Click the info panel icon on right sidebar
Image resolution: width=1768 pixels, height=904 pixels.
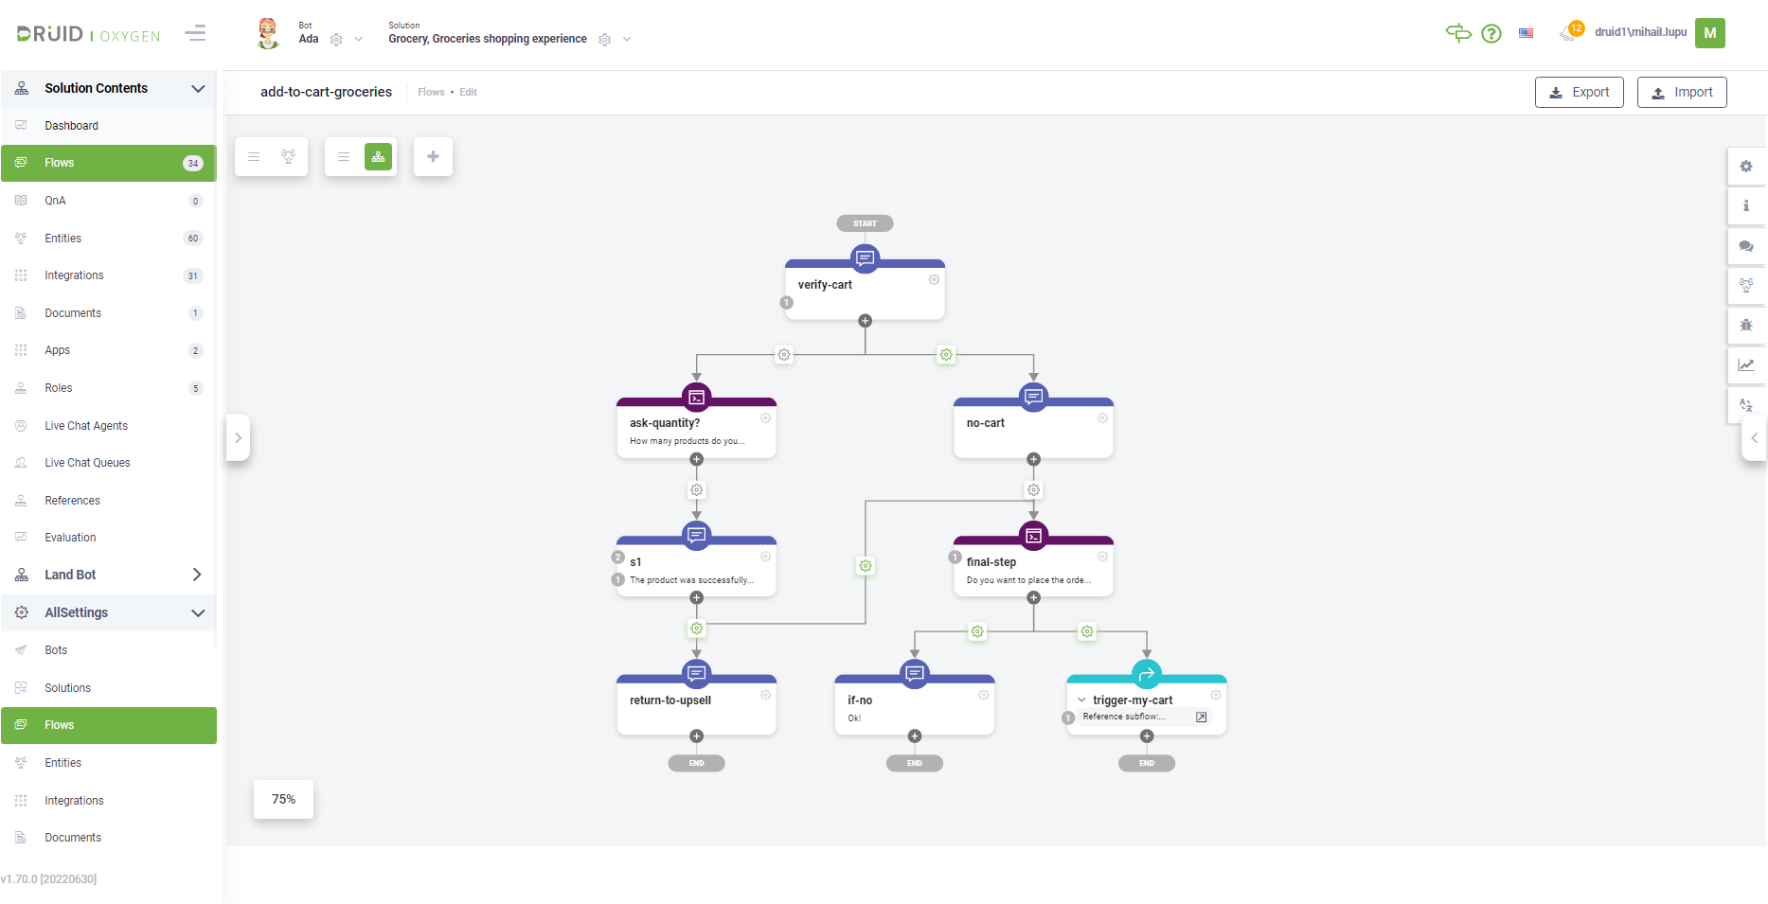coord(1746,205)
